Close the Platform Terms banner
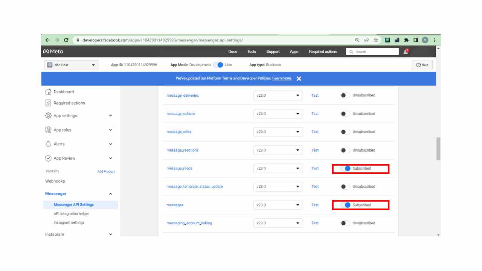Screen dimensions: 482x271 (x=299, y=79)
